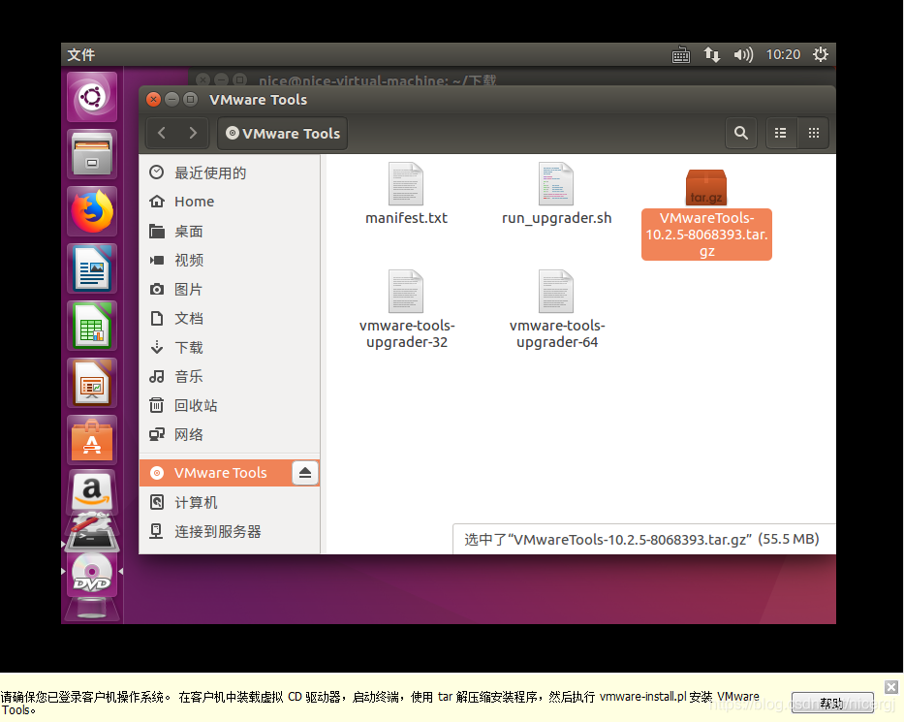Go back in file manager history
This screenshot has height=722, width=904.
pyautogui.click(x=162, y=133)
